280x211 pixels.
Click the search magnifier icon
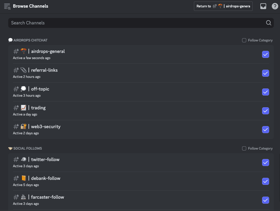click(x=269, y=23)
